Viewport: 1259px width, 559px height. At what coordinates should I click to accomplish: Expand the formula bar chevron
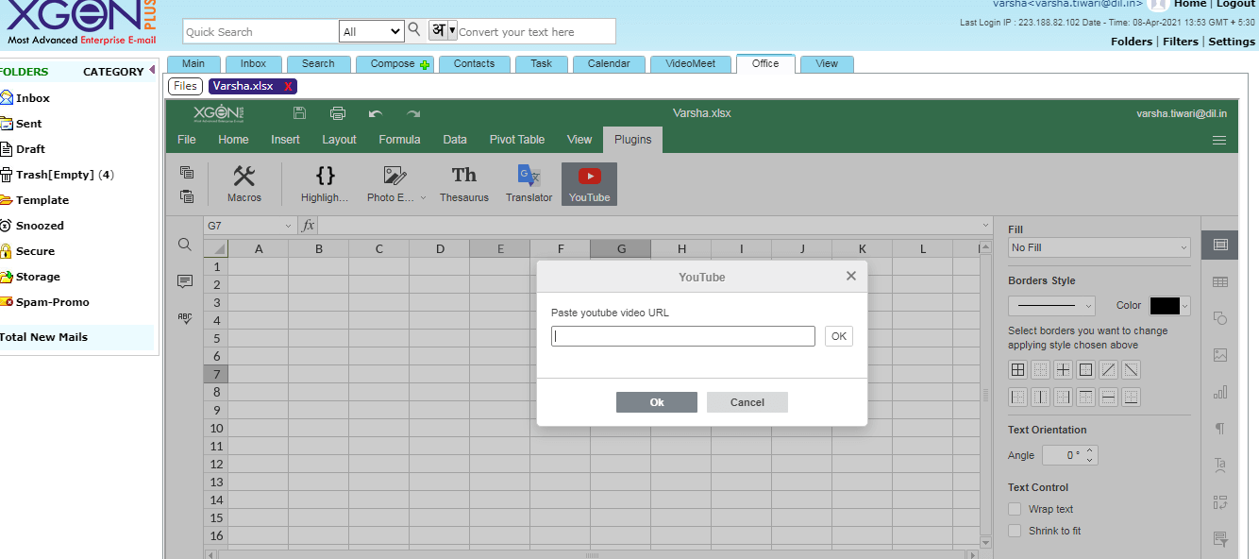pos(986,226)
